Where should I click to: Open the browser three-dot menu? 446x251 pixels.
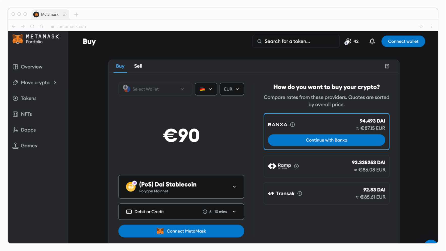click(432, 26)
